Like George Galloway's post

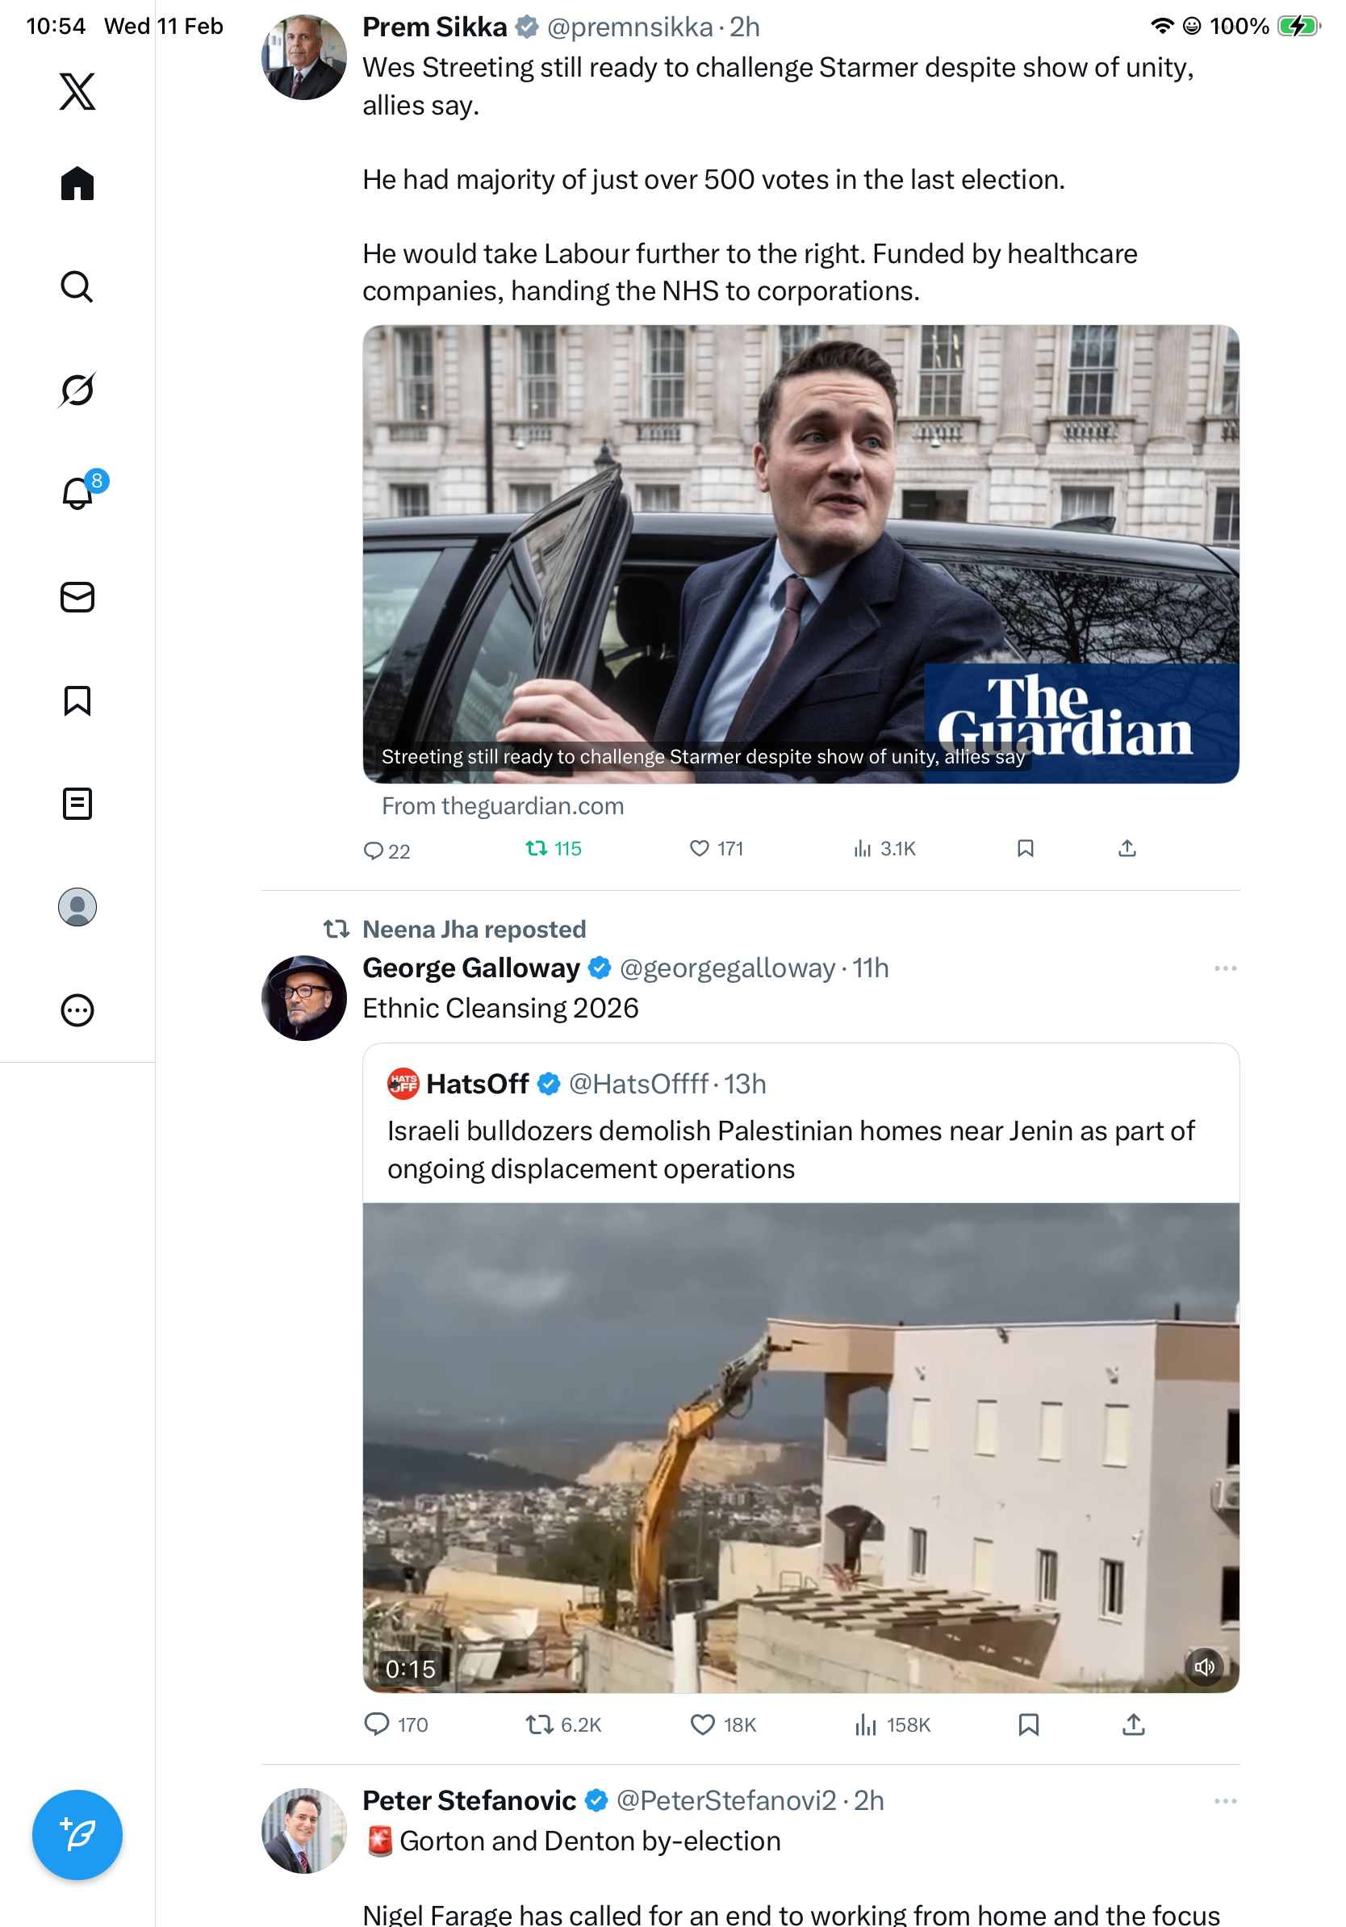pyautogui.click(x=701, y=1724)
